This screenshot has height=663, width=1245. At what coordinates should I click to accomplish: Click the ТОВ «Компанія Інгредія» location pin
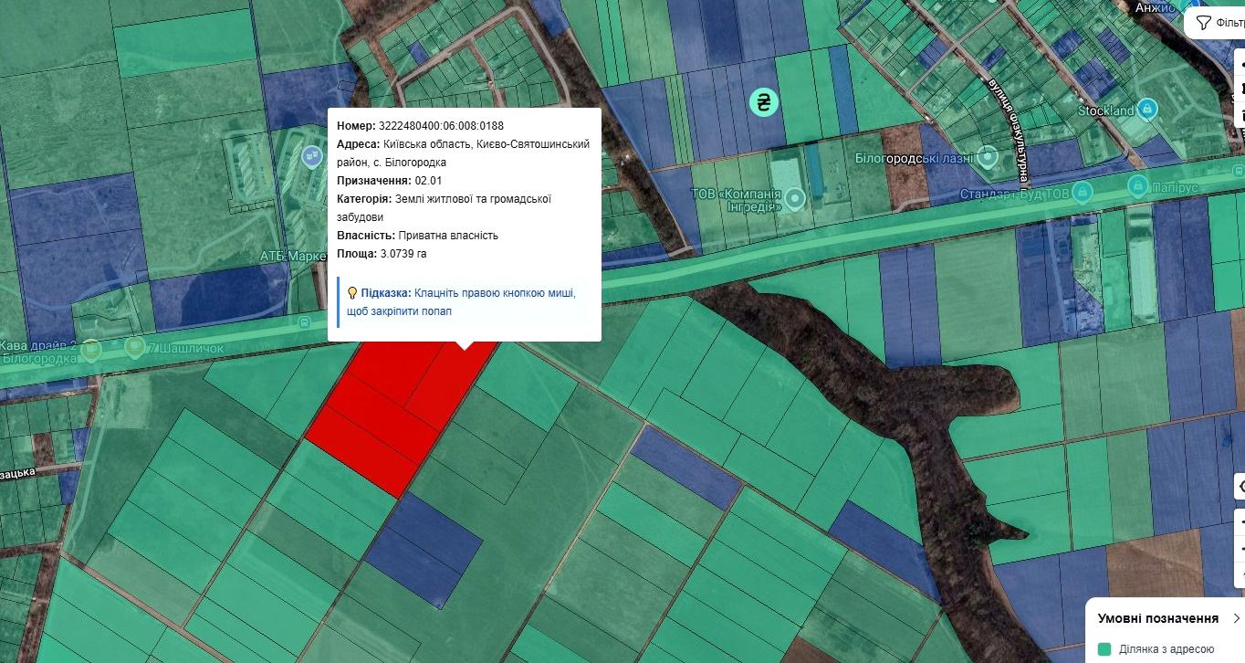click(795, 196)
